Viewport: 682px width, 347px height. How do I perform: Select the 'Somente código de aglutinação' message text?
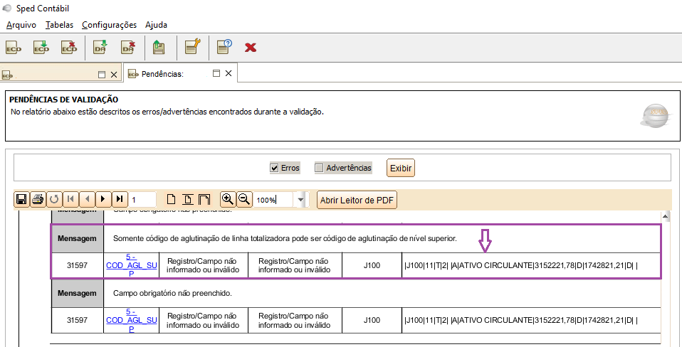tap(285, 238)
